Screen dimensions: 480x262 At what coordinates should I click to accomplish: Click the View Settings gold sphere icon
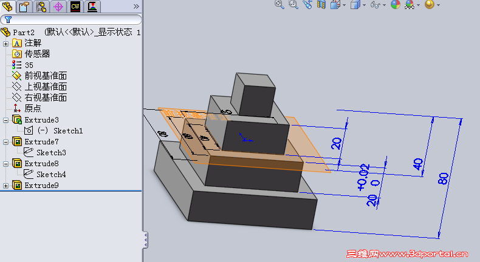pyautogui.click(x=430, y=4)
